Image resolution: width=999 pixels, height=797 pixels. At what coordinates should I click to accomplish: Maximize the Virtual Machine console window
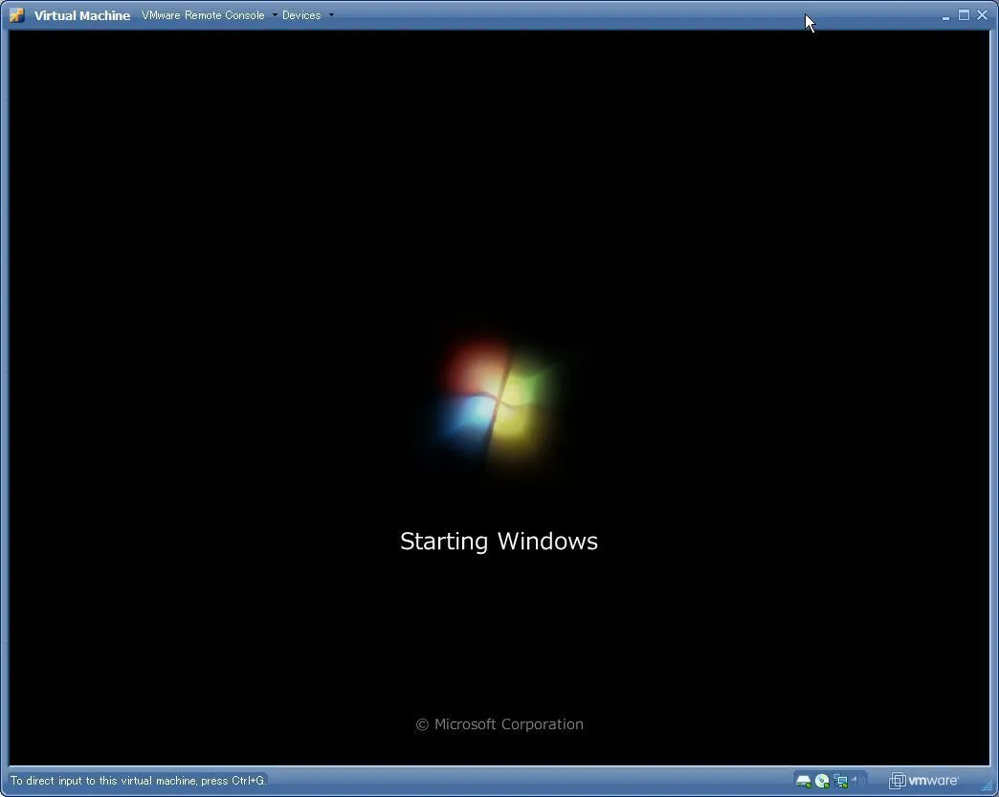(964, 15)
